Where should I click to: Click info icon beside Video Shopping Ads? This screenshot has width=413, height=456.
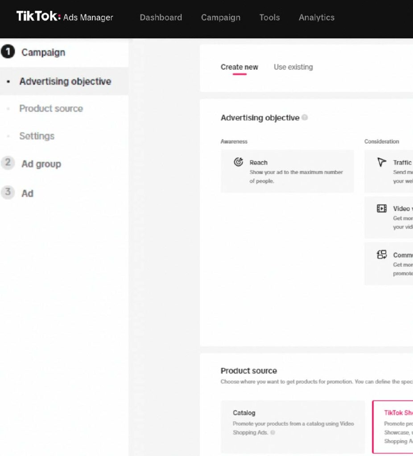click(273, 432)
